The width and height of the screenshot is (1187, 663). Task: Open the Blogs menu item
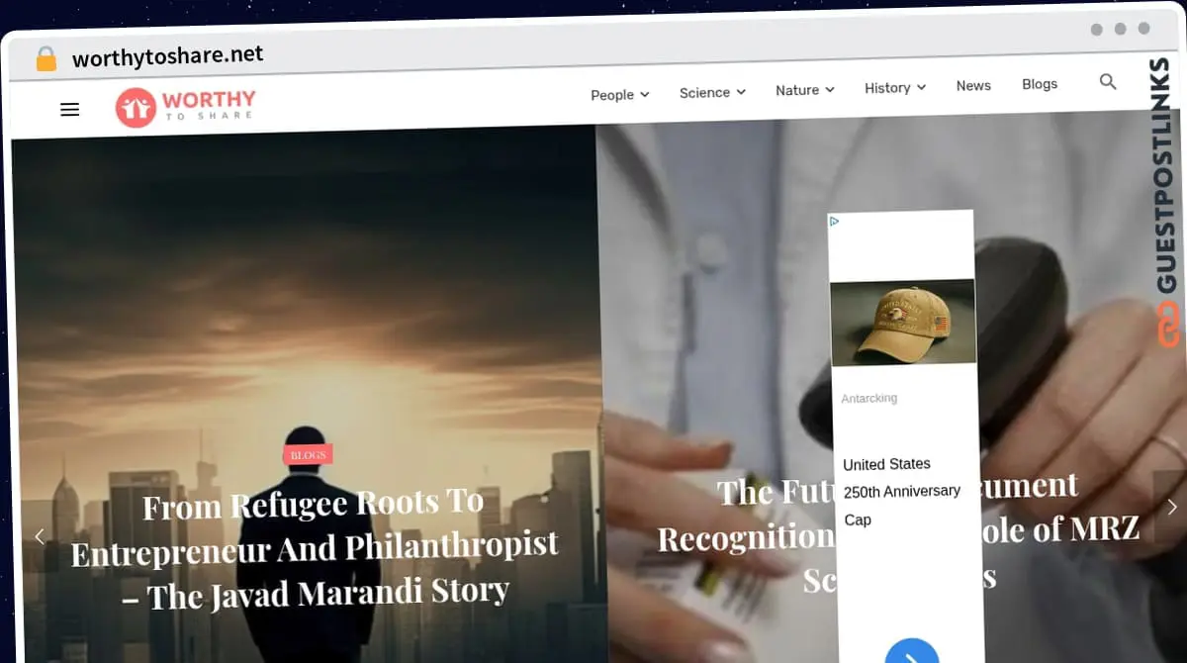[x=1040, y=84]
